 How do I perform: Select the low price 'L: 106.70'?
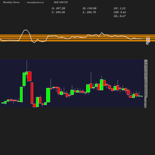click(89, 12)
